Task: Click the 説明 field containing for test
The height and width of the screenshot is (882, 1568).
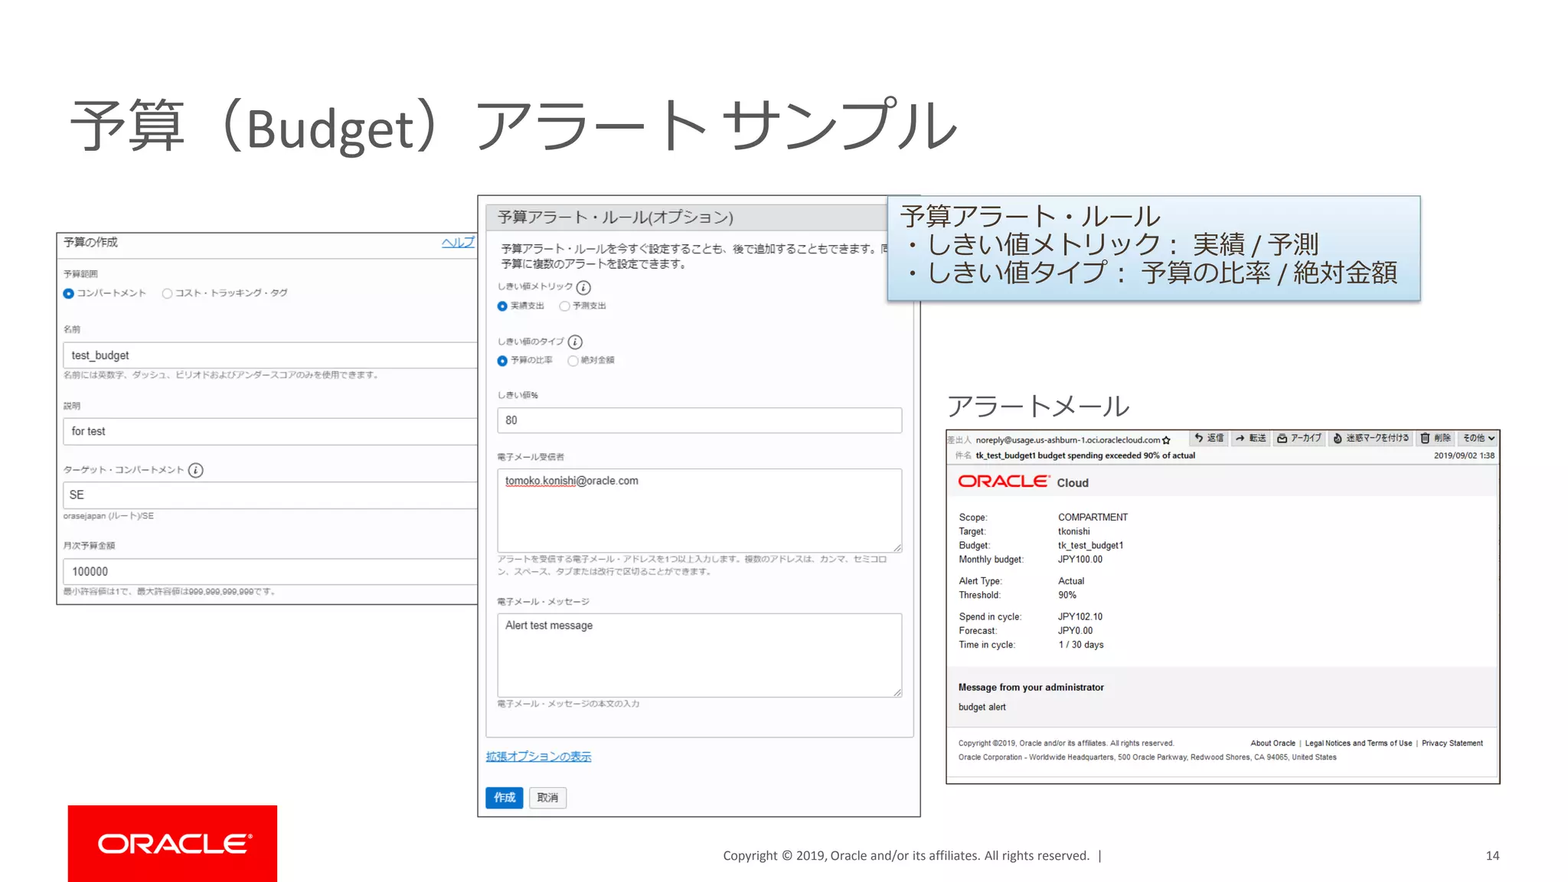Action: coord(269,431)
